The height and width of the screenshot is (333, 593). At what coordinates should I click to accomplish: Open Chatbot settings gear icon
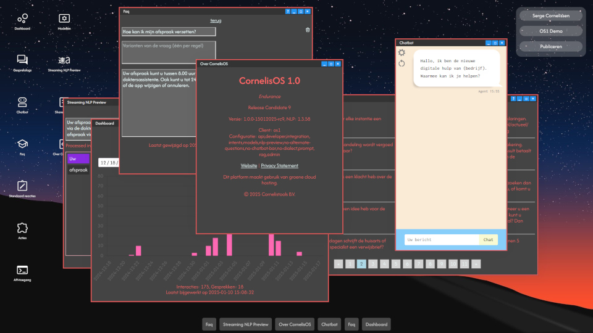click(402, 52)
